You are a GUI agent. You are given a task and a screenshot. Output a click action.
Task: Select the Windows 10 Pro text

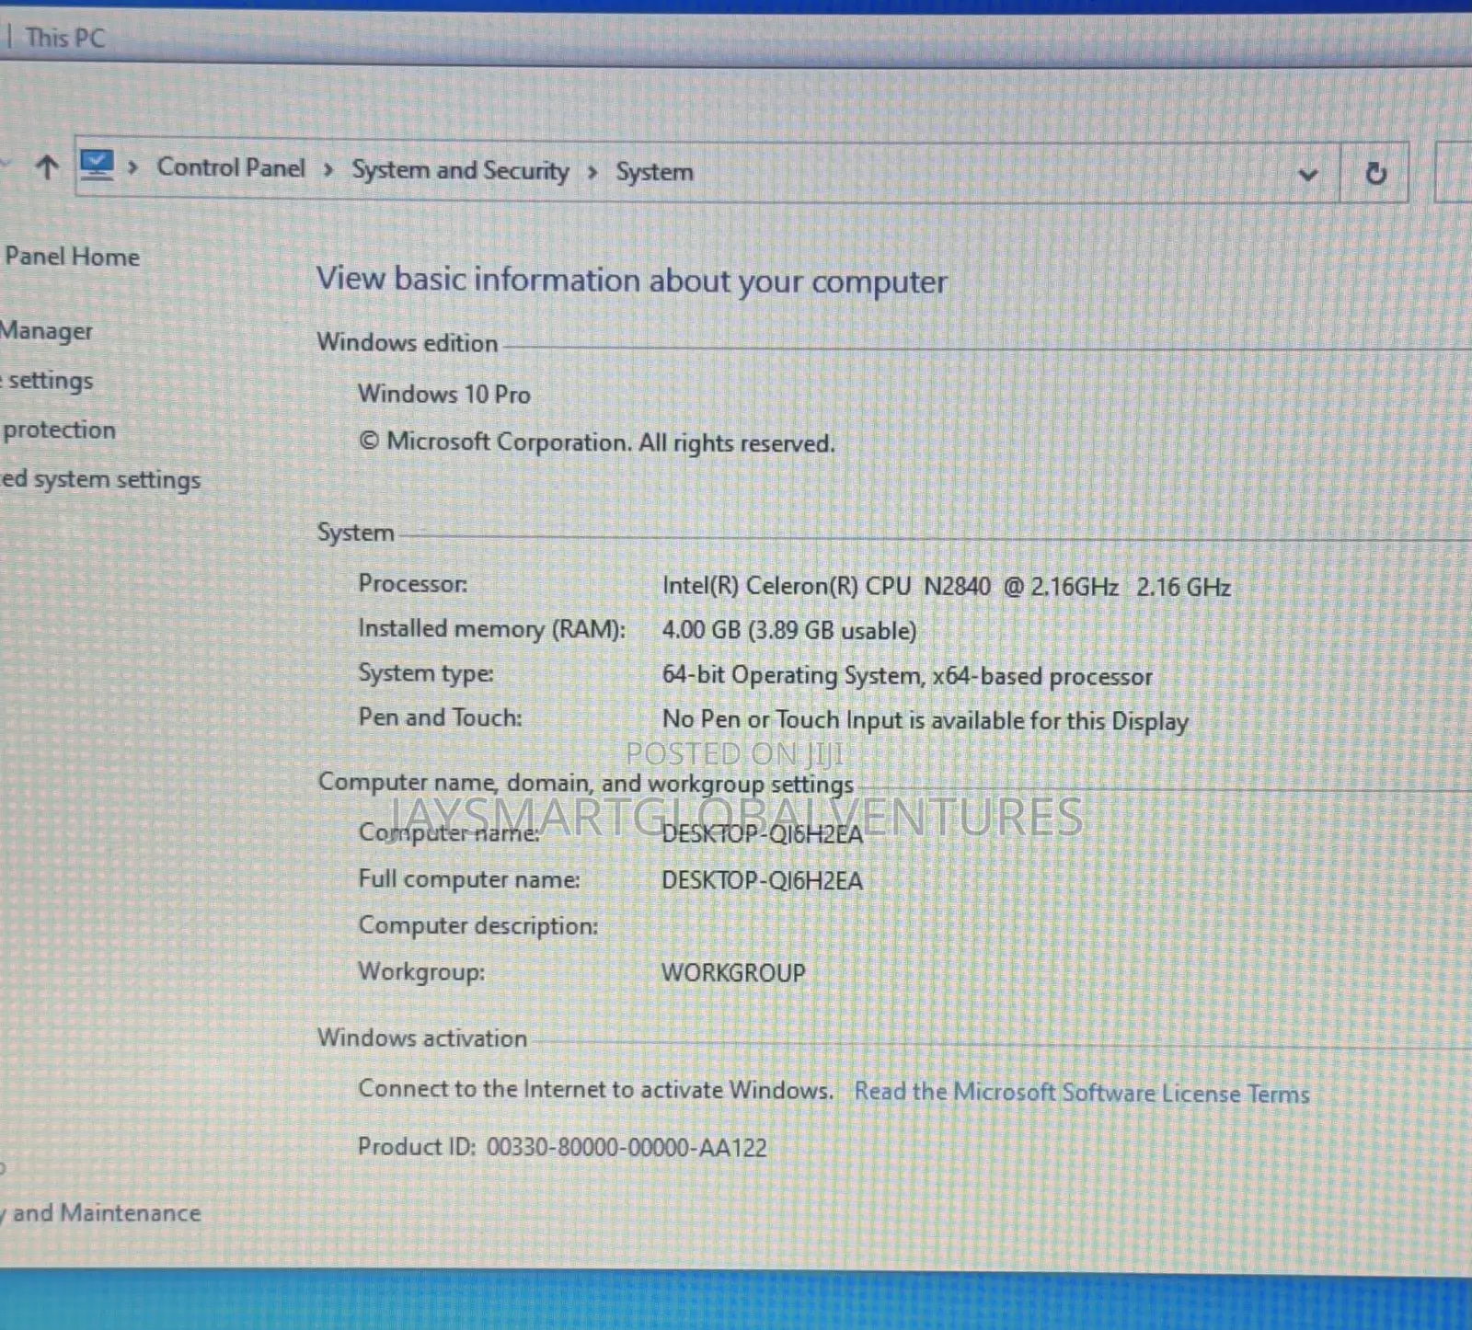coord(444,394)
